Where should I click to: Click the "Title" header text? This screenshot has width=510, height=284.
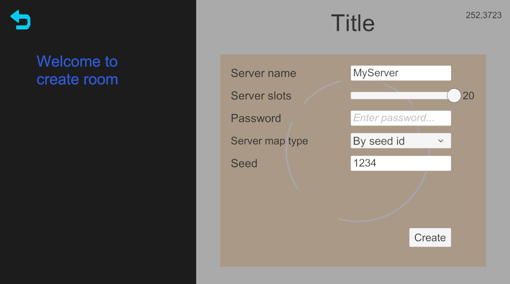tap(352, 23)
